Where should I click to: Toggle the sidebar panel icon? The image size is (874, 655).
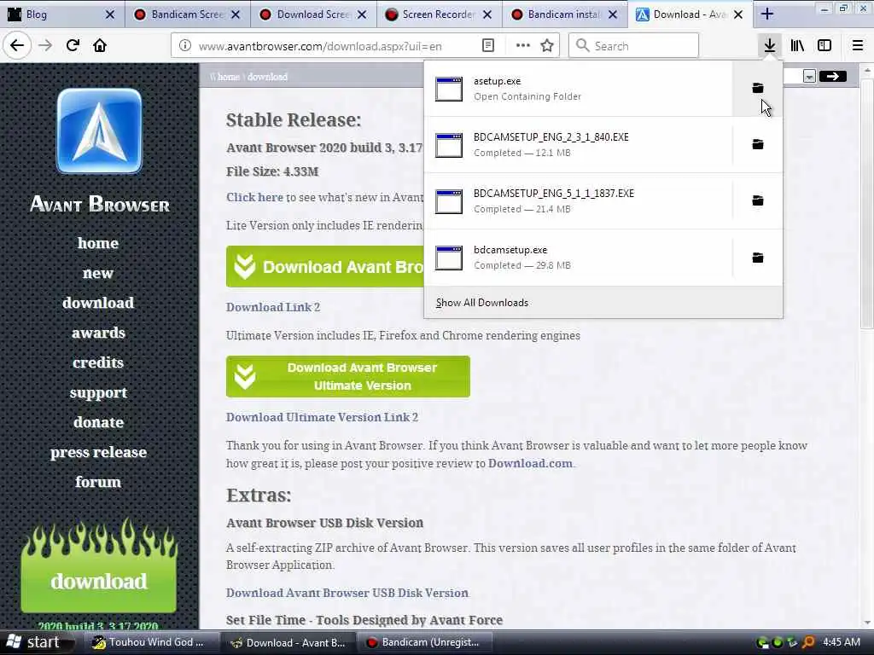824,45
